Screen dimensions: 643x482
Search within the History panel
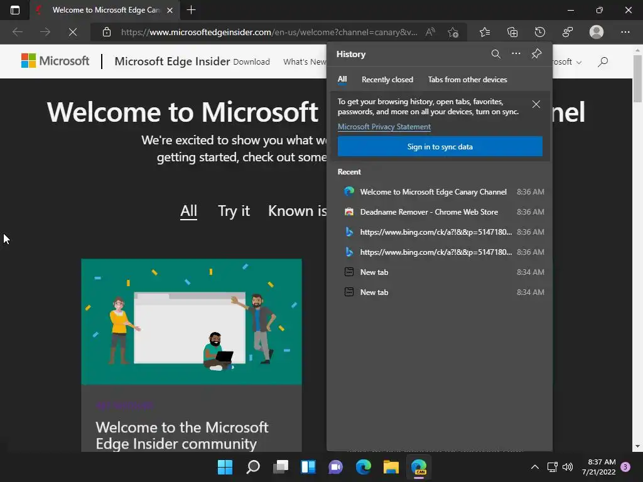pos(496,54)
